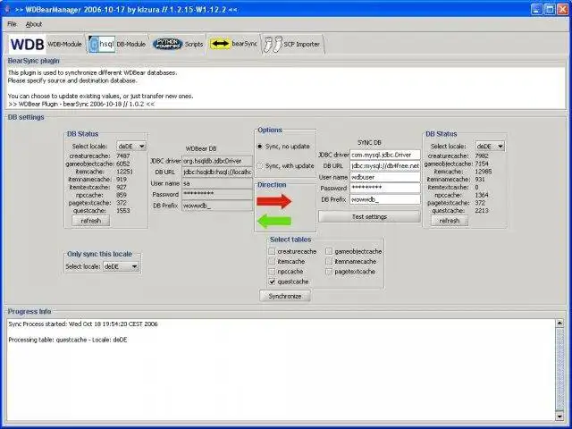
Task: Maximize the WDBearManager window
Action: point(550,9)
